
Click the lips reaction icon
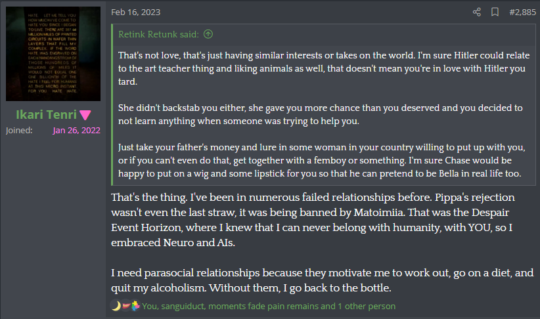(x=125, y=306)
